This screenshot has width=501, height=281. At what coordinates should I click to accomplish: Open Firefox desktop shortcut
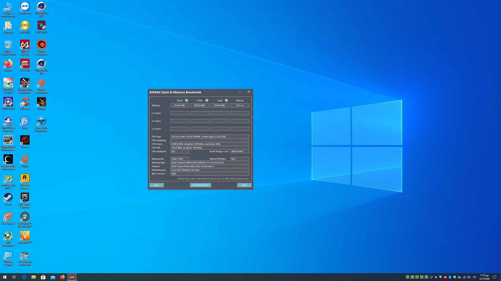[x=8, y=65]
